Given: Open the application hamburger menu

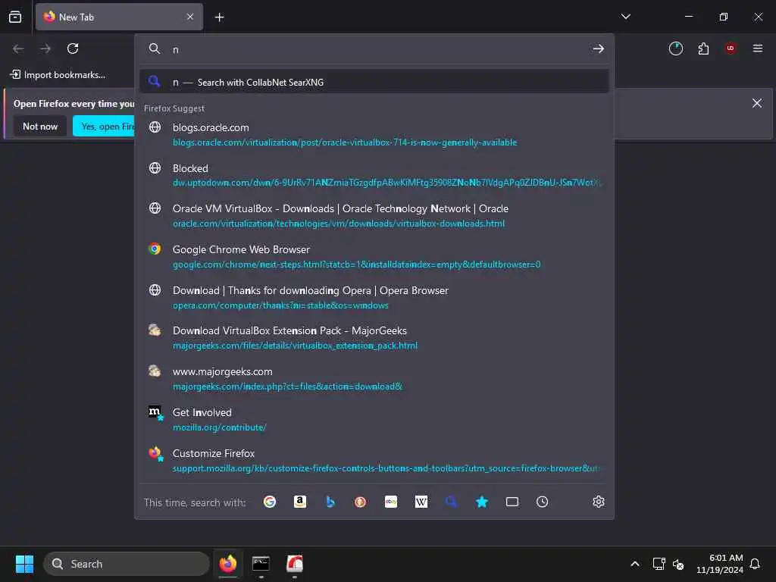Looking at the screenshot, I should tap(758, 48).
